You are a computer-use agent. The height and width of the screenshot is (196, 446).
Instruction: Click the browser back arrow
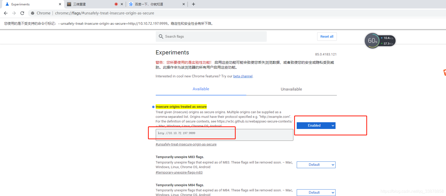pyautogui.click(x=6, y=13)
